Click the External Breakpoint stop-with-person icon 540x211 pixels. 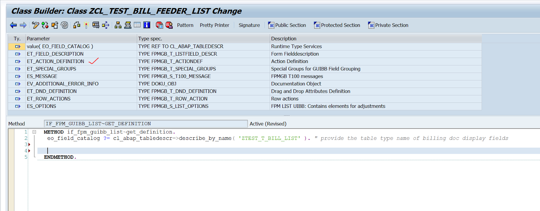169,25
